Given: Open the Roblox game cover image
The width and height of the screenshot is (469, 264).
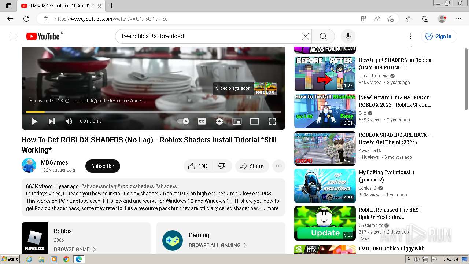Looking at the screenshot, I should 35,238.
